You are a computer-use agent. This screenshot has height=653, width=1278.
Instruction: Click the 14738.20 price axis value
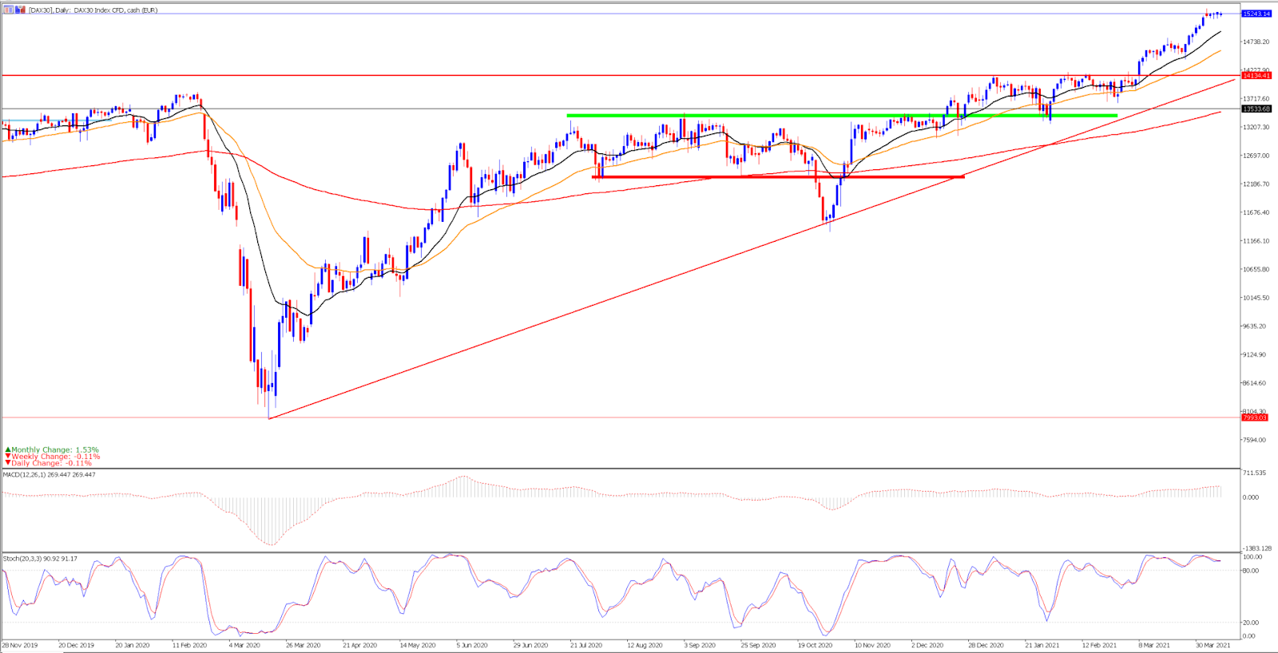pos(1256,42)
